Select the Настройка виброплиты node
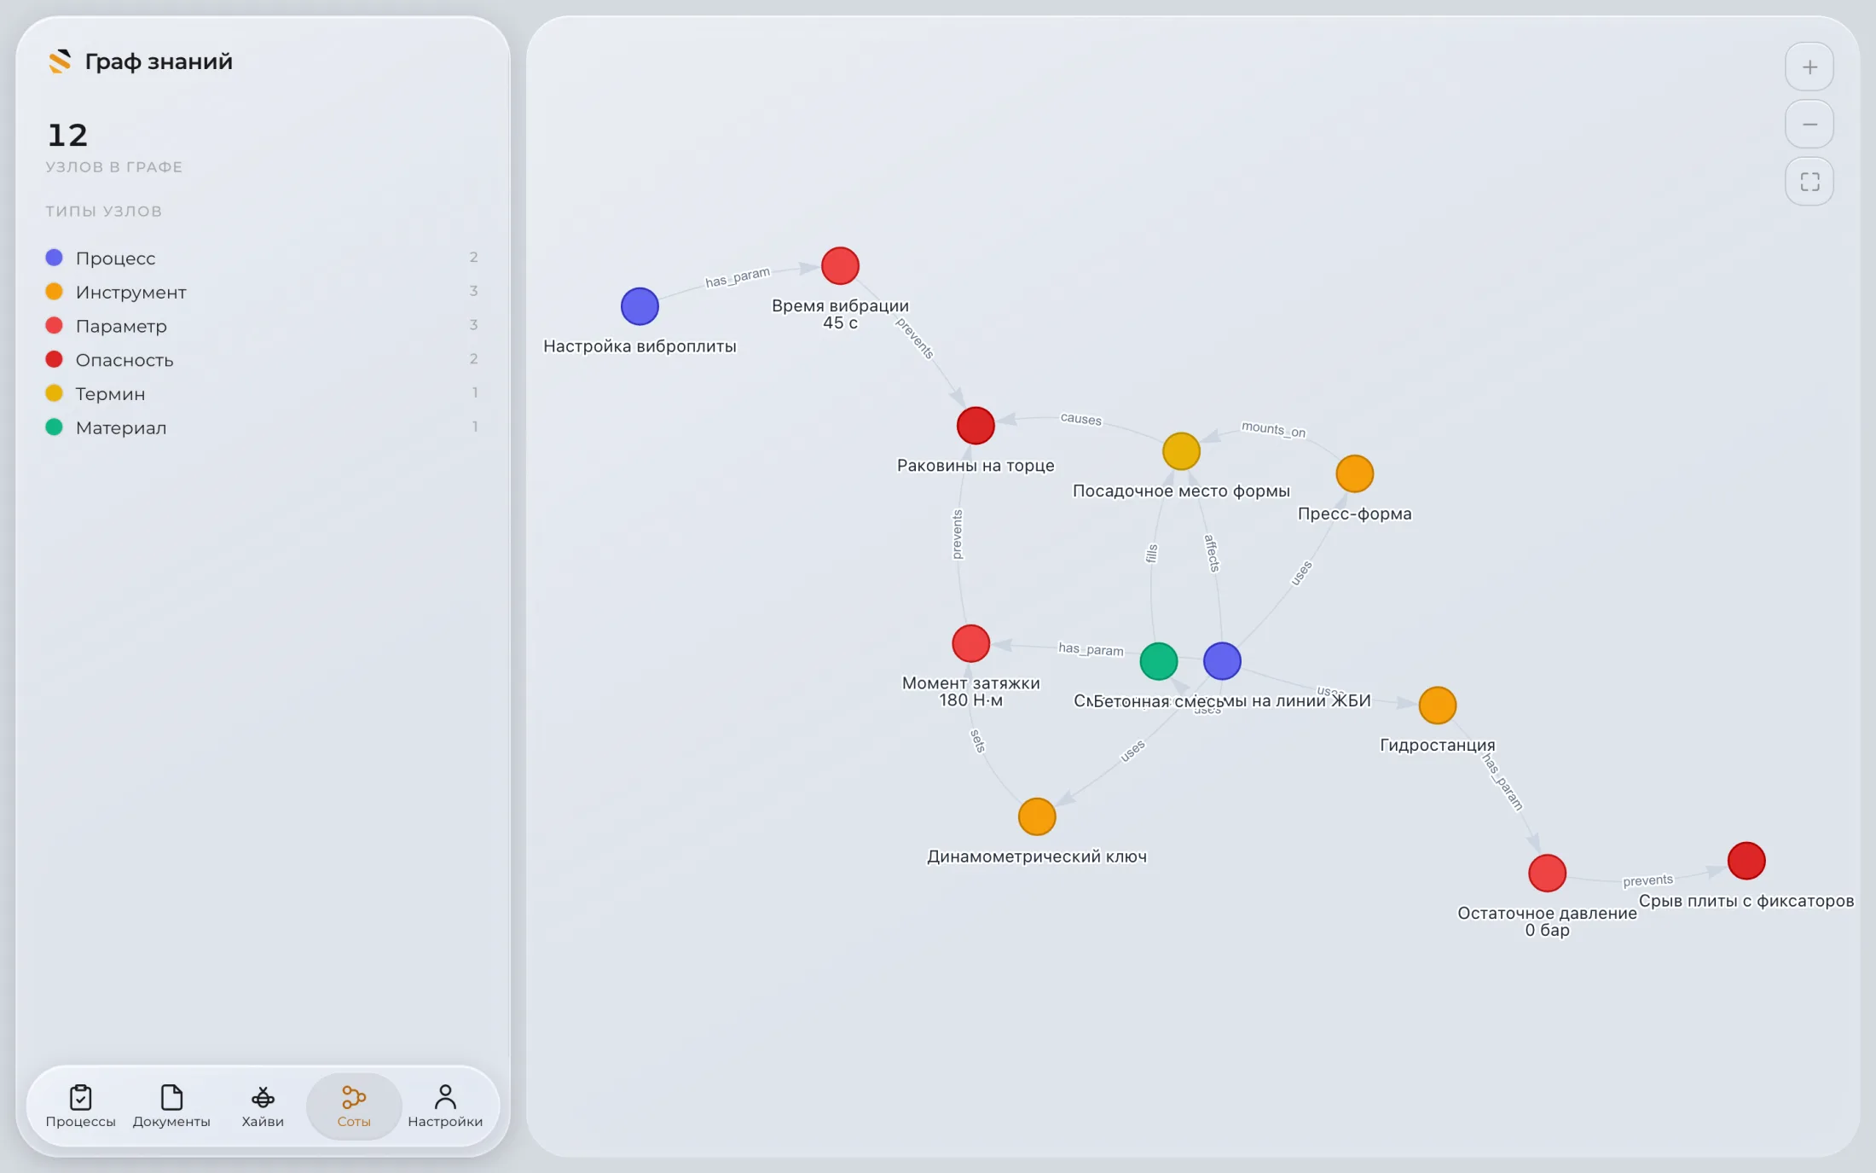Viewport: 1876px width, 1173px height. click(x=640, y=306)
